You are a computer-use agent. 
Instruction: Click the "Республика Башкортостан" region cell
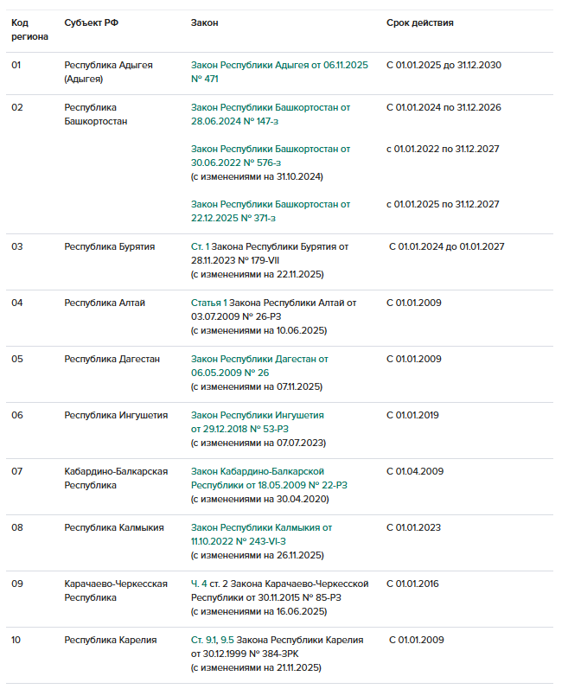click(95, 114)
